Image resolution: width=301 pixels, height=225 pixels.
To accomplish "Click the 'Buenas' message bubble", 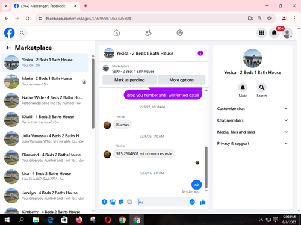I will pyautogui.click(x=122, y=125).
